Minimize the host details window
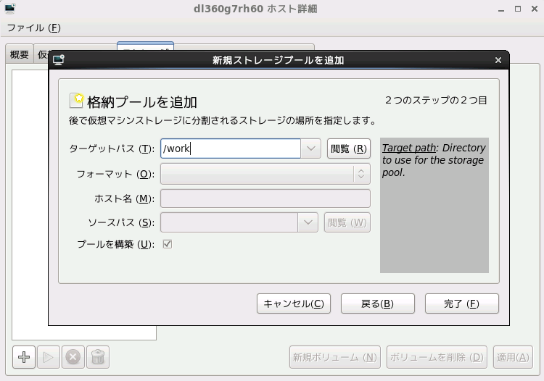Viewport: 544px width, 381px height. coord(501,9)
